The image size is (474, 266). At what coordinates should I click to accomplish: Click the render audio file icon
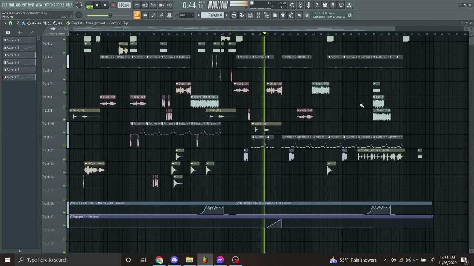pos(333,5)
